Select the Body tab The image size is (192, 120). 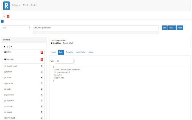[x=61, y=52]
